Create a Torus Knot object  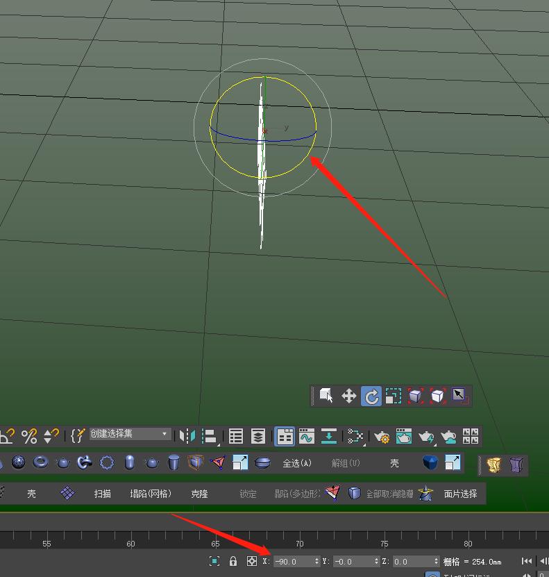(85, 462)
